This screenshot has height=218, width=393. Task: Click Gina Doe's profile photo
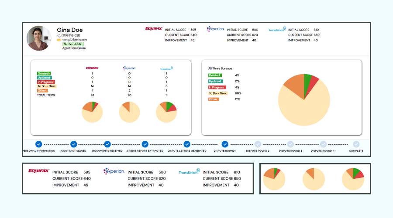coord(39,38)
